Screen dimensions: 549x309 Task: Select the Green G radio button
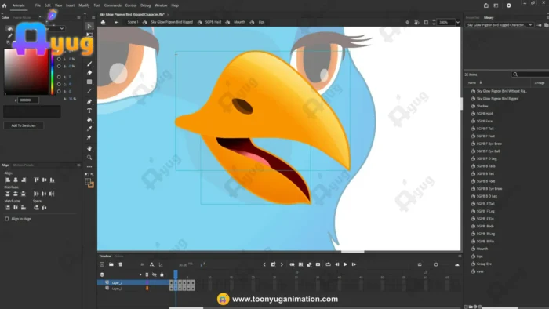(59, 85)
